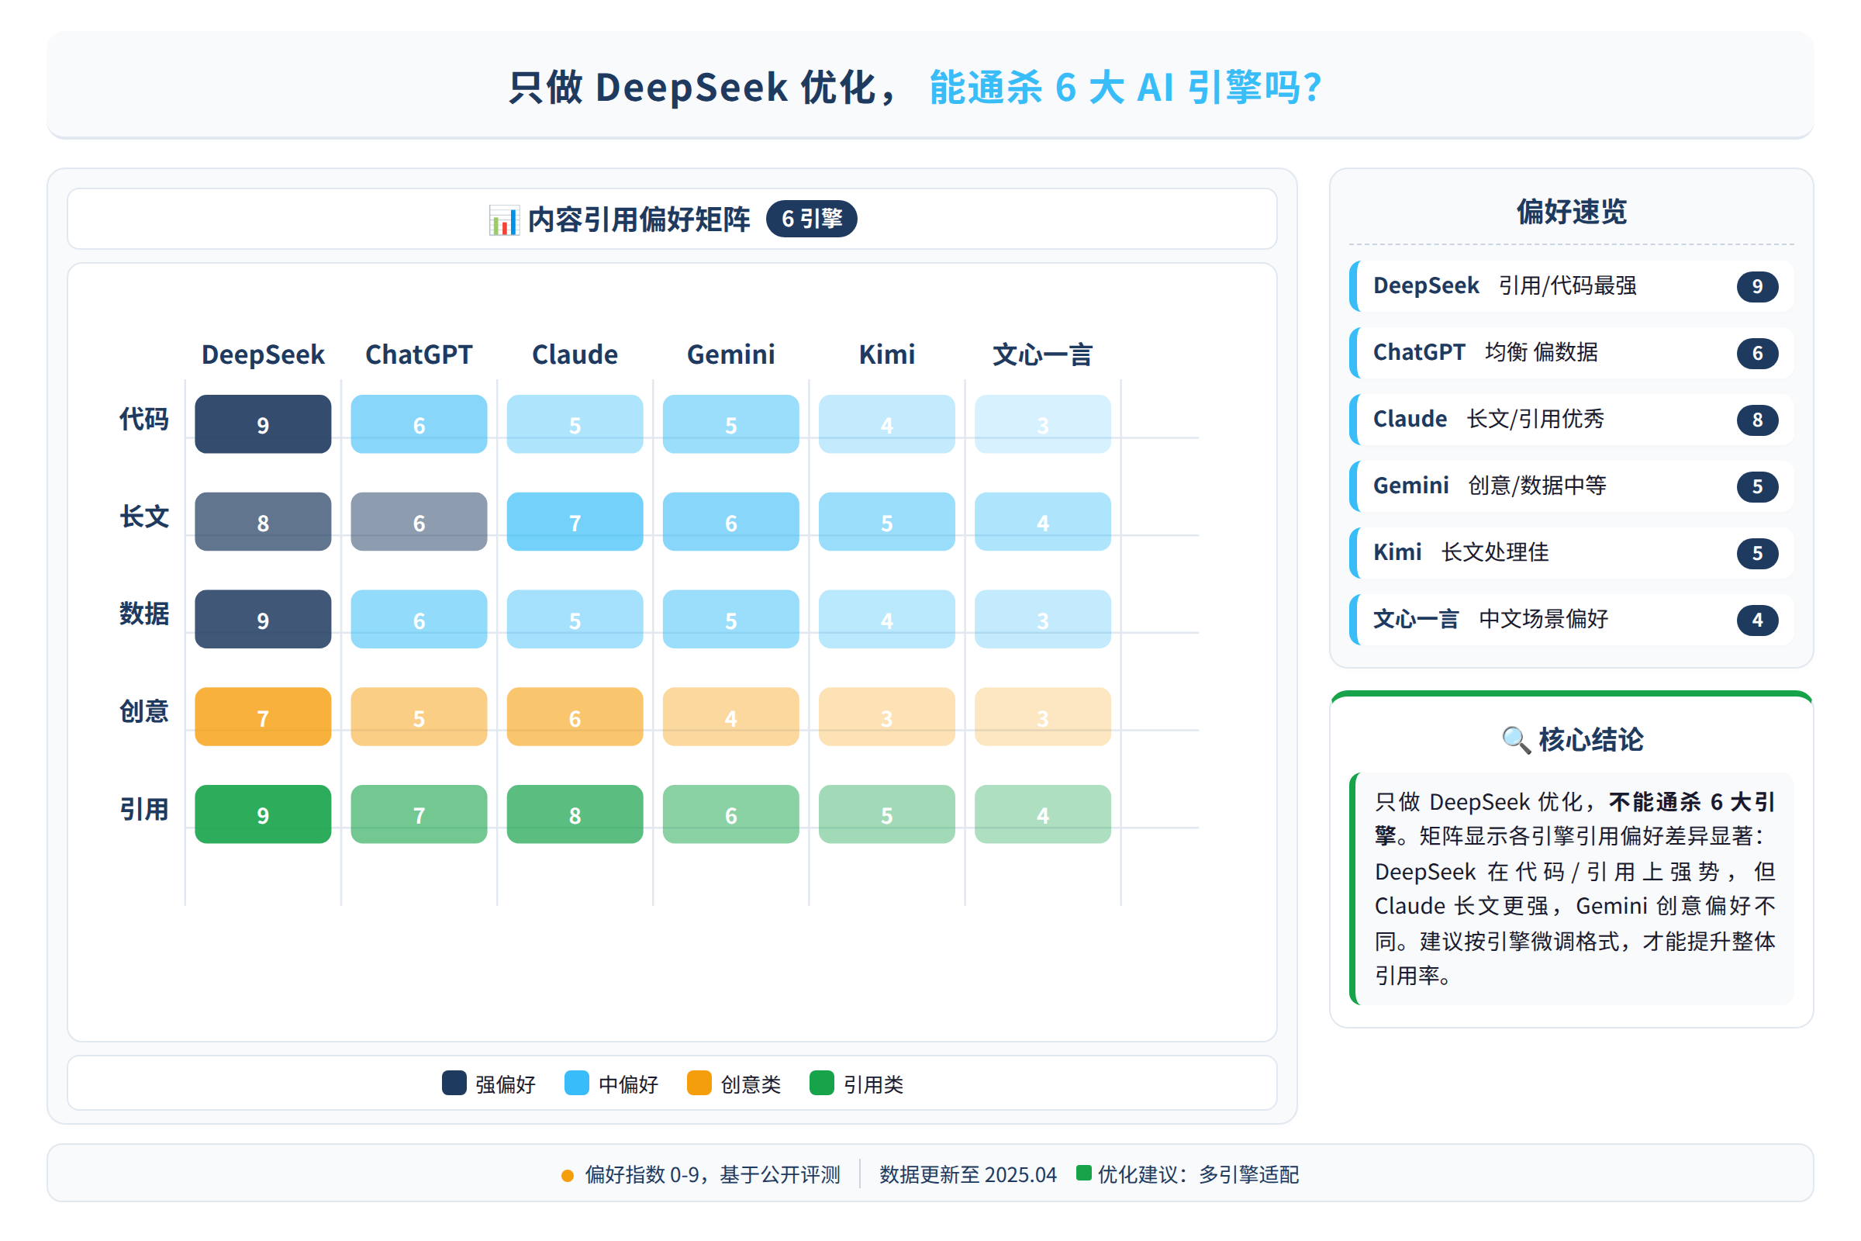Click the title 能通杀 6 大 AI 引擎吗?

tap(1125, 87)
